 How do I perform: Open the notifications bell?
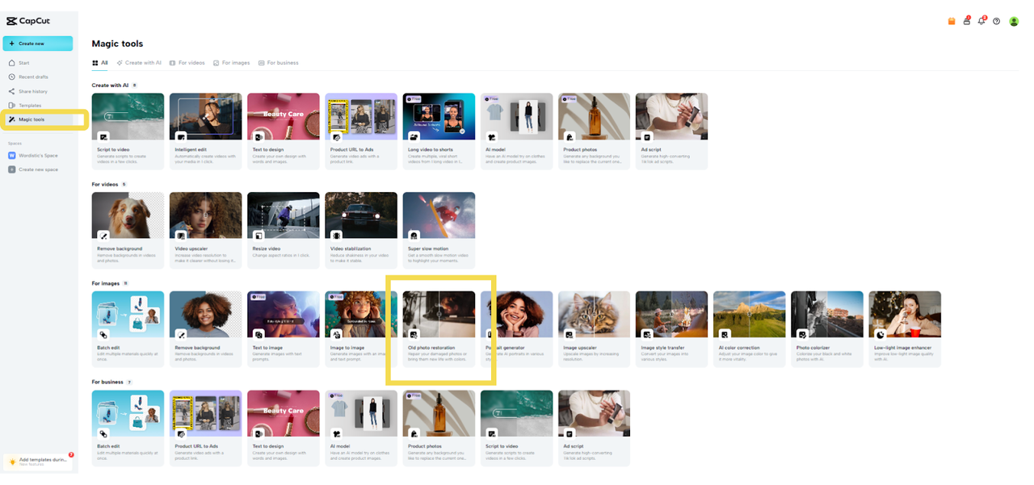coord(981,21)
